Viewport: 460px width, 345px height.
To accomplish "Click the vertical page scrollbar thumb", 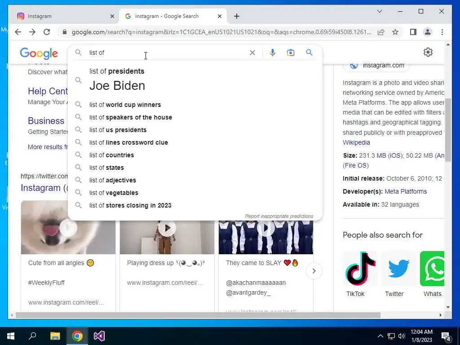I will [448, 130].
